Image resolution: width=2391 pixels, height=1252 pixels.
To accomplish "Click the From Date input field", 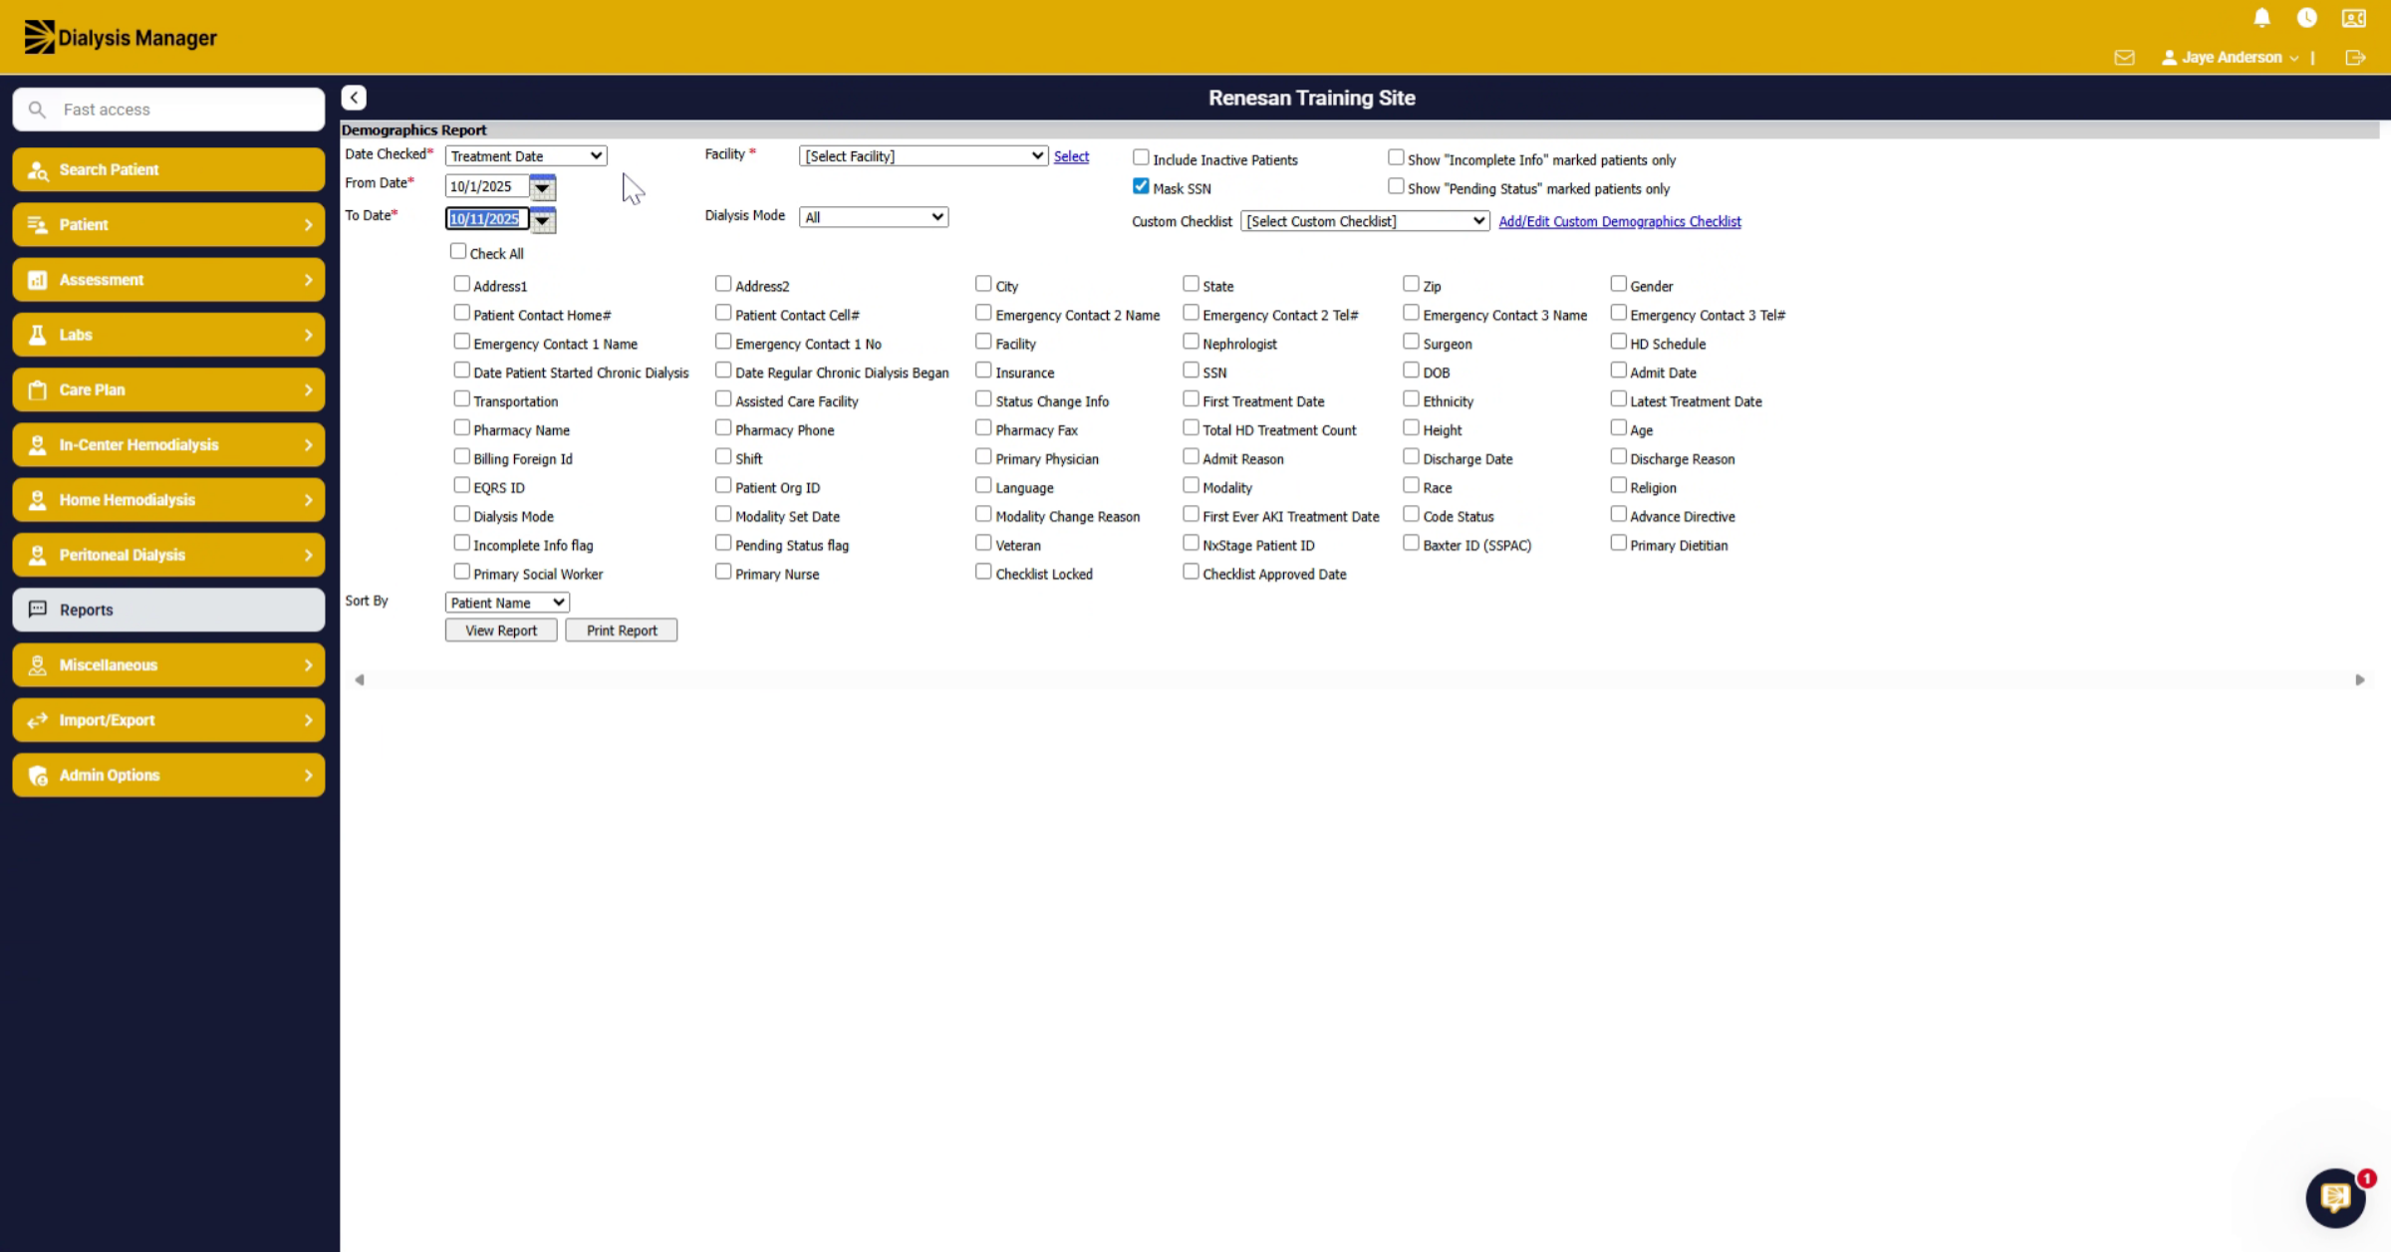I will 487,187.
